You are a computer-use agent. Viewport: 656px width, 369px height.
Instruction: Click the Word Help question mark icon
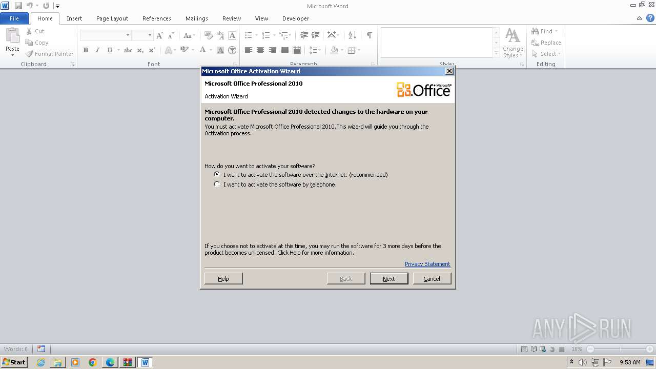[650, 18]
